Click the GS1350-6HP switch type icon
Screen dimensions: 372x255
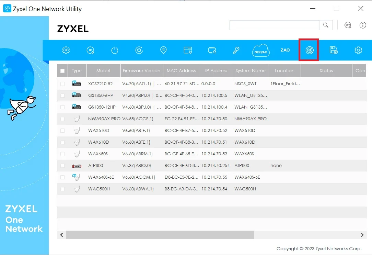(77, 95)
